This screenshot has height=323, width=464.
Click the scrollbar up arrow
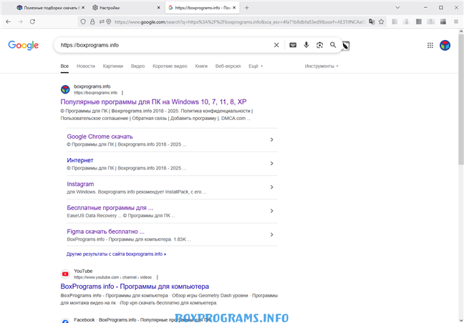click(461, 31)
